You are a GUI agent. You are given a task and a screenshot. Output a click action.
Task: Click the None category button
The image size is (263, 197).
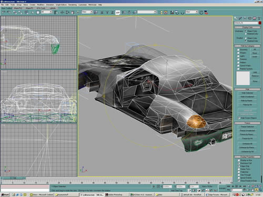tap(255, 53)
